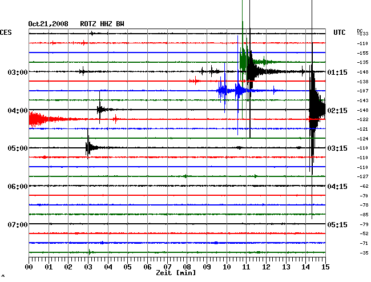Image resolution: width=371 pixels, height=282 pixels.
Task: Click the UTC column header
Action: 339,33
